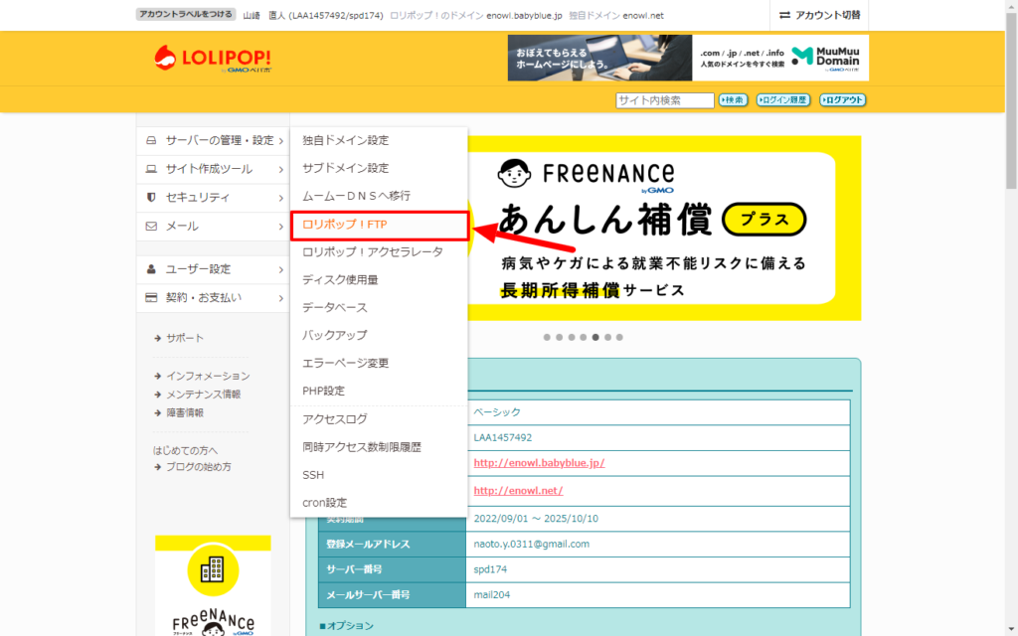The width and height of the screenshot is (1018, 636).
Task: Expand the ユーザー設定 submenu arrow
Action: click(x=281, y=269)
